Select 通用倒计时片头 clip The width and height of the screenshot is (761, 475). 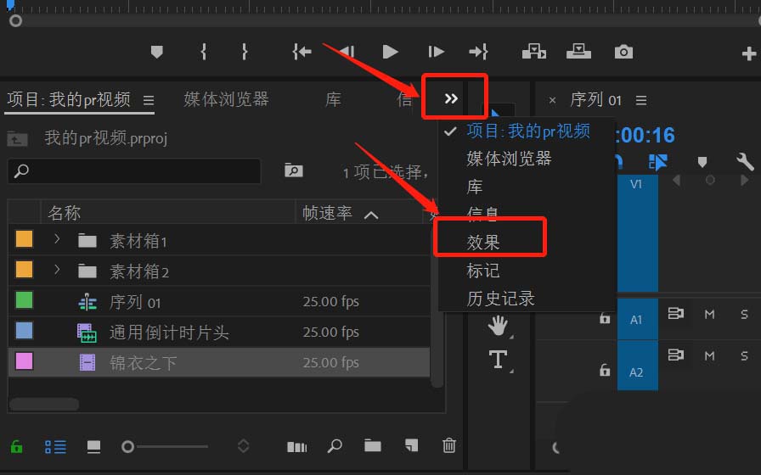pos(219,332)
